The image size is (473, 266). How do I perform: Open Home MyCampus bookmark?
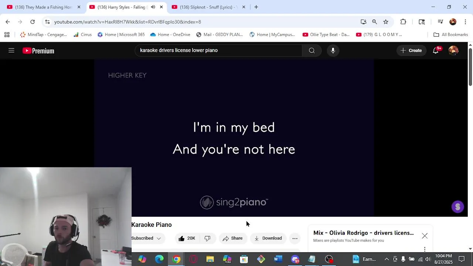(x=272, y=35)
